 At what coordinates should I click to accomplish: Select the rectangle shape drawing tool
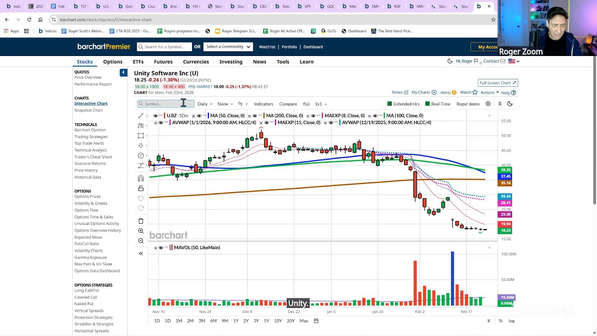coord(141,136)
